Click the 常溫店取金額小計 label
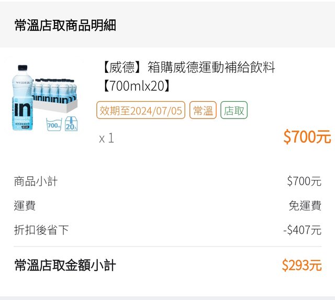 point(65,265)
